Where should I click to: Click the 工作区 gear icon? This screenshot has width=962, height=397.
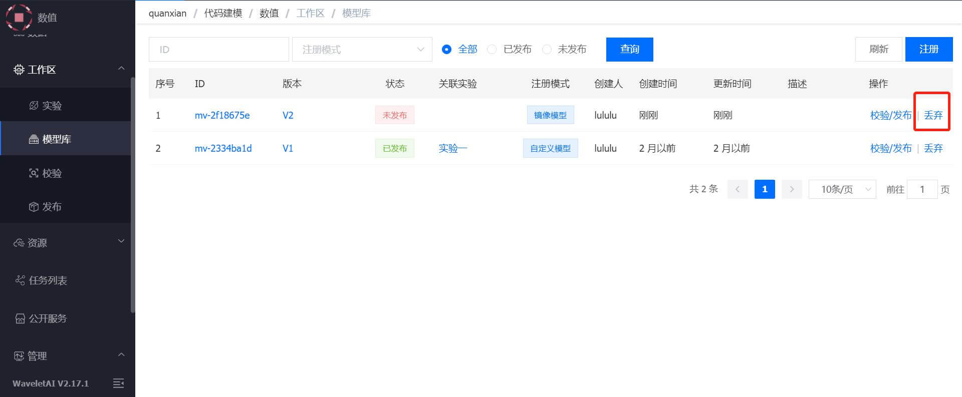(19, 70)
